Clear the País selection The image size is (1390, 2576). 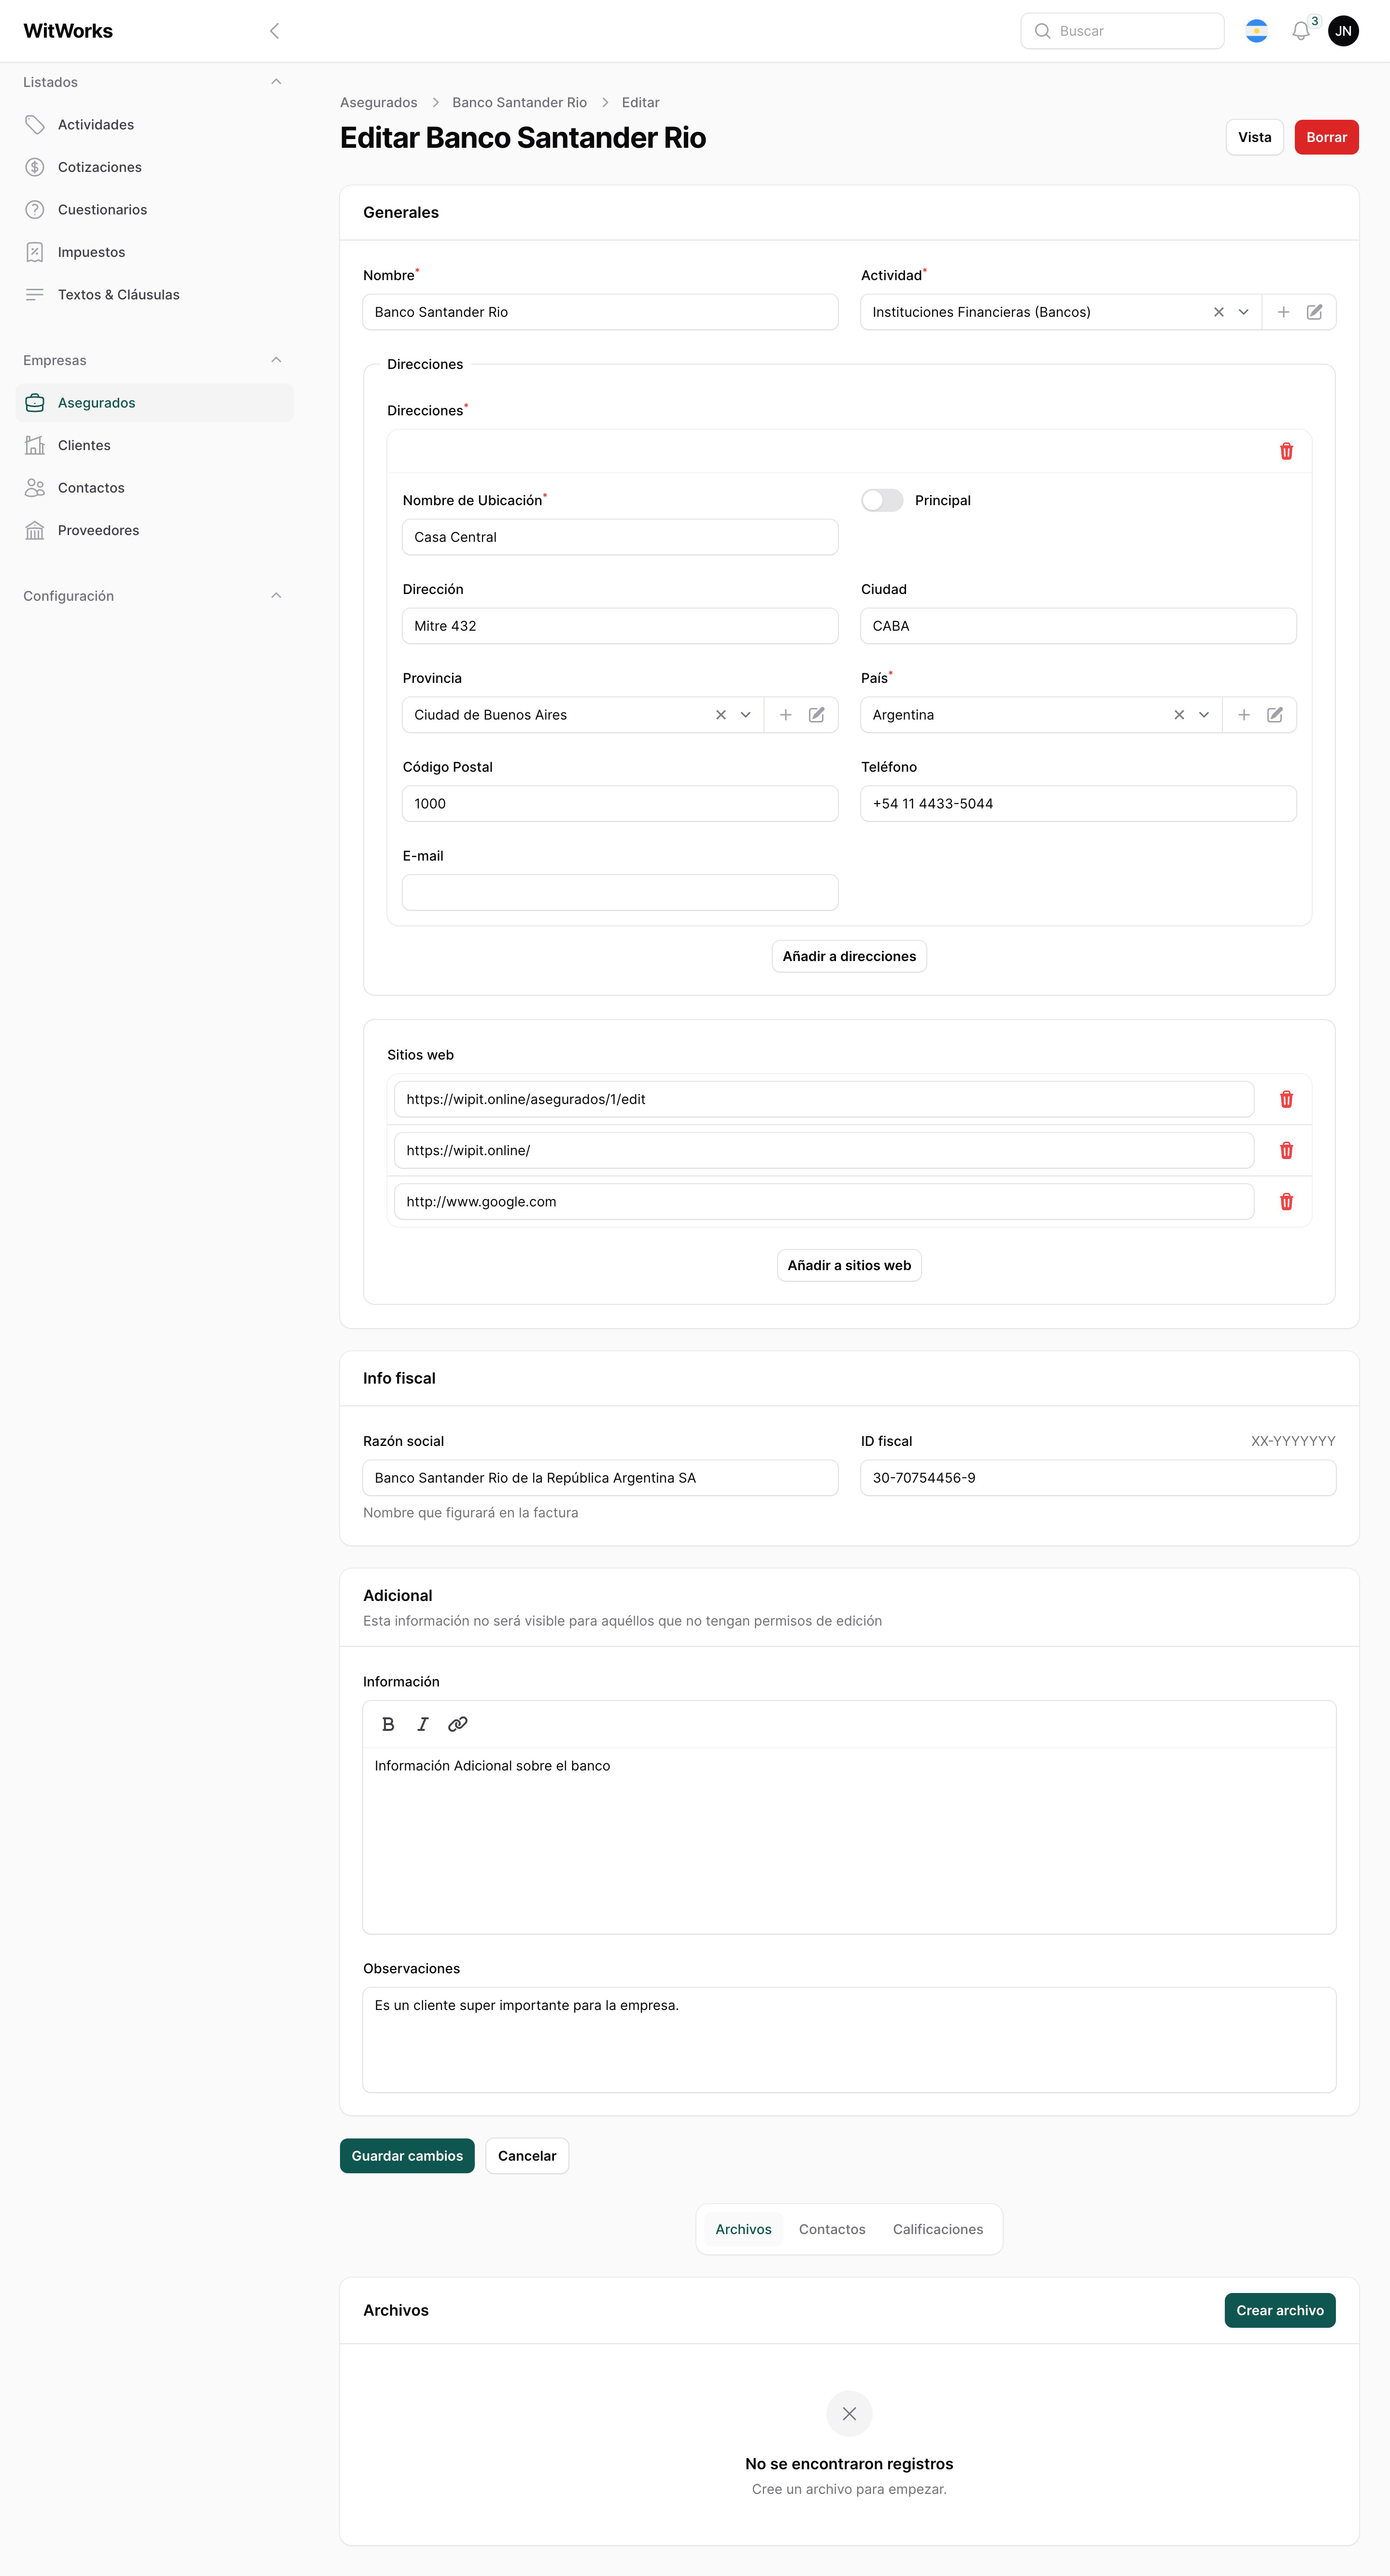pos(1178,715)
